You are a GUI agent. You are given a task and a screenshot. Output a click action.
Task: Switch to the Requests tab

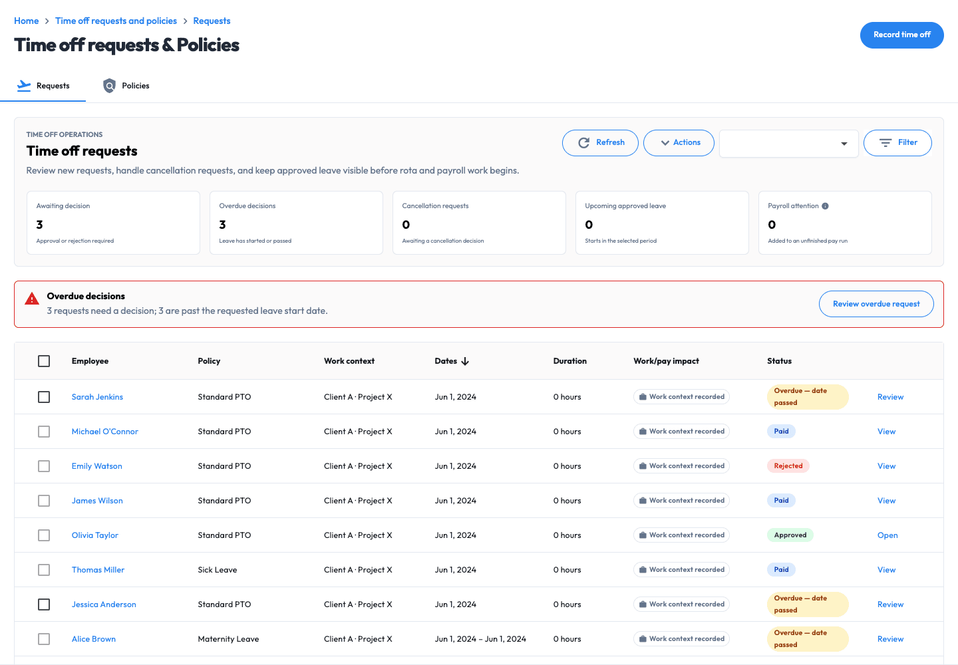point(43,86)
